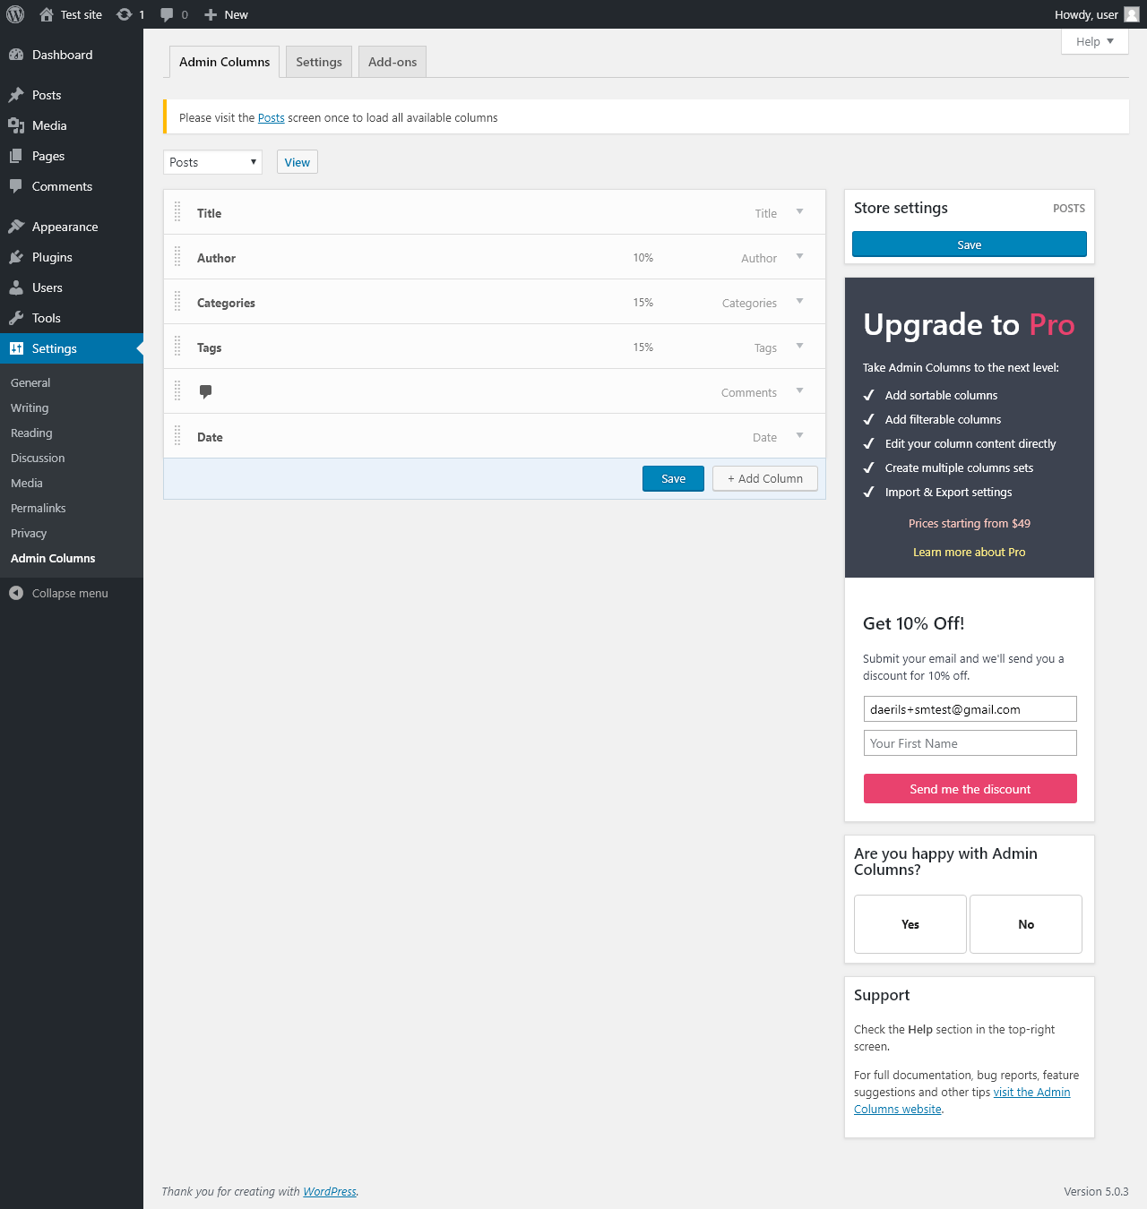
Task: Click the Author column 10% width value
Action: pyautogui.click(x=643, y=257)
